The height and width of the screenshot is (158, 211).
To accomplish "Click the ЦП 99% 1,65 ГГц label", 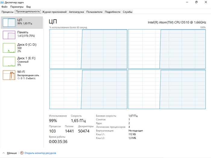I will (25, 22).
